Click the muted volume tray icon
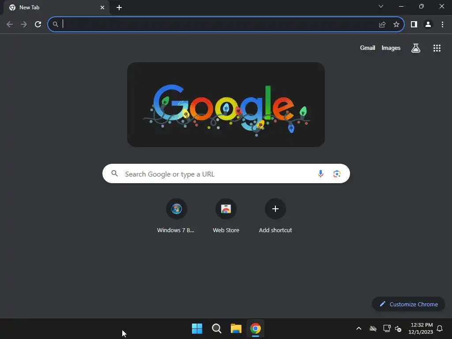Viewport: 452px width, 339px height. [398, 328]
